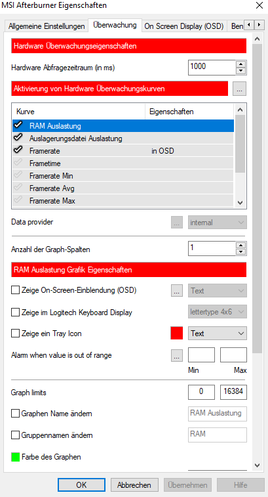This screenshot has width=268, height=497.
Task: Select the Framerate Avg row label
Action: point(52,188)
